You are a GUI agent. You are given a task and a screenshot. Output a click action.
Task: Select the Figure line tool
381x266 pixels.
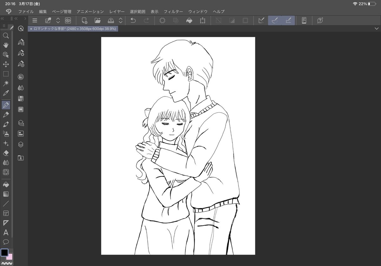[x=6, y=203]
